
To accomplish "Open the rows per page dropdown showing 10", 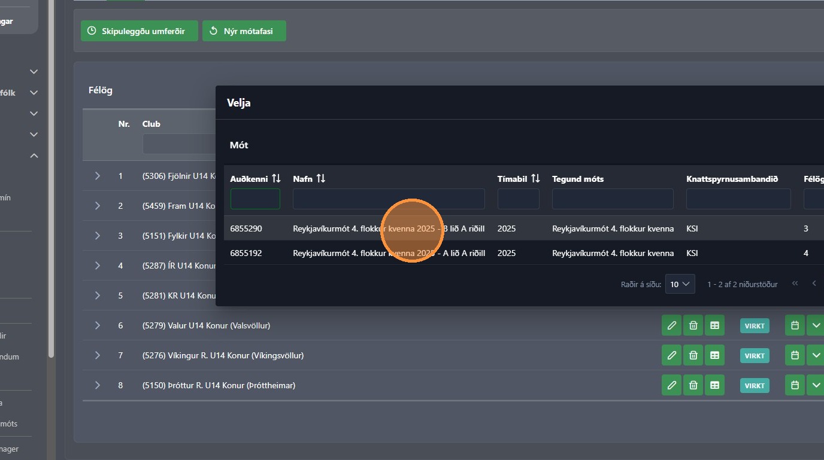I will [680, 284].
